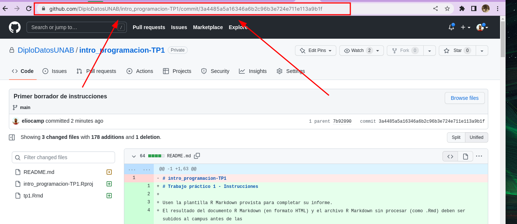Focus the Search or jump to field

[x=77, y=27]
